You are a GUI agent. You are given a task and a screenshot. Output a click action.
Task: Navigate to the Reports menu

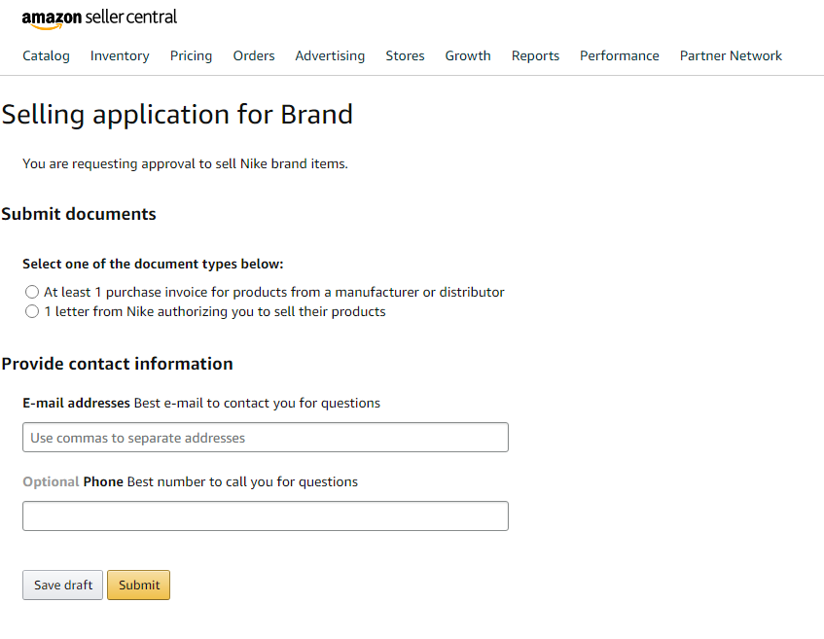point(535,56)
